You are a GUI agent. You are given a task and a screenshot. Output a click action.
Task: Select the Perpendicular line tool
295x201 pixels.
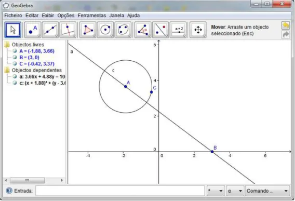pos(68,30)
